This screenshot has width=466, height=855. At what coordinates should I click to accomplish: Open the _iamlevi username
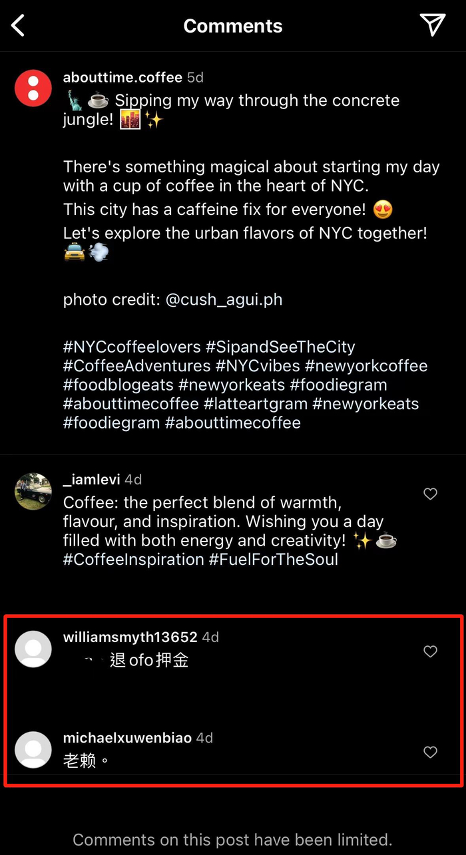(x=91, y=479)
